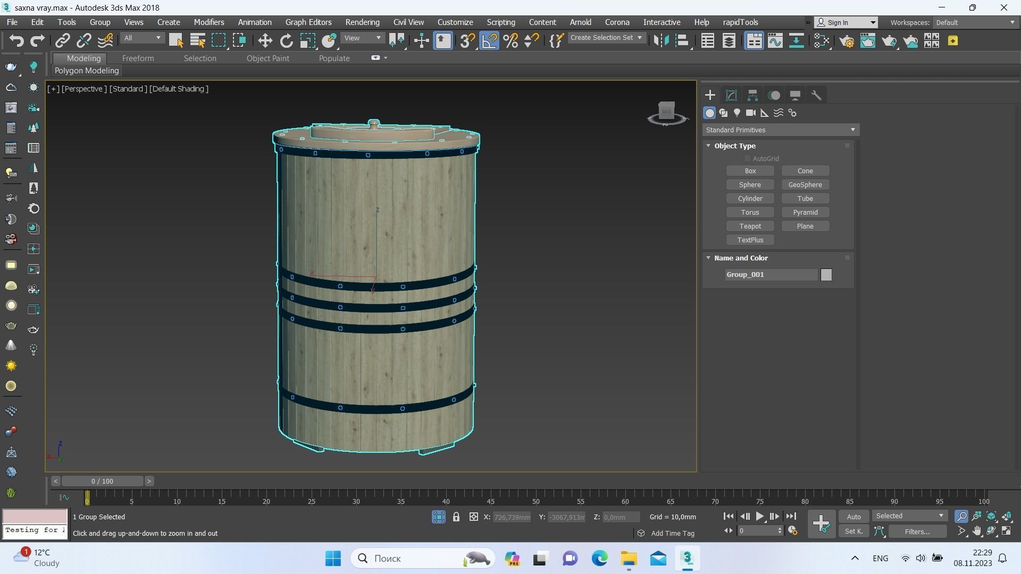Viewport: 1021px width, 574px height.
Task: Open the object color swatch
Action: click(x=826, y=275)
